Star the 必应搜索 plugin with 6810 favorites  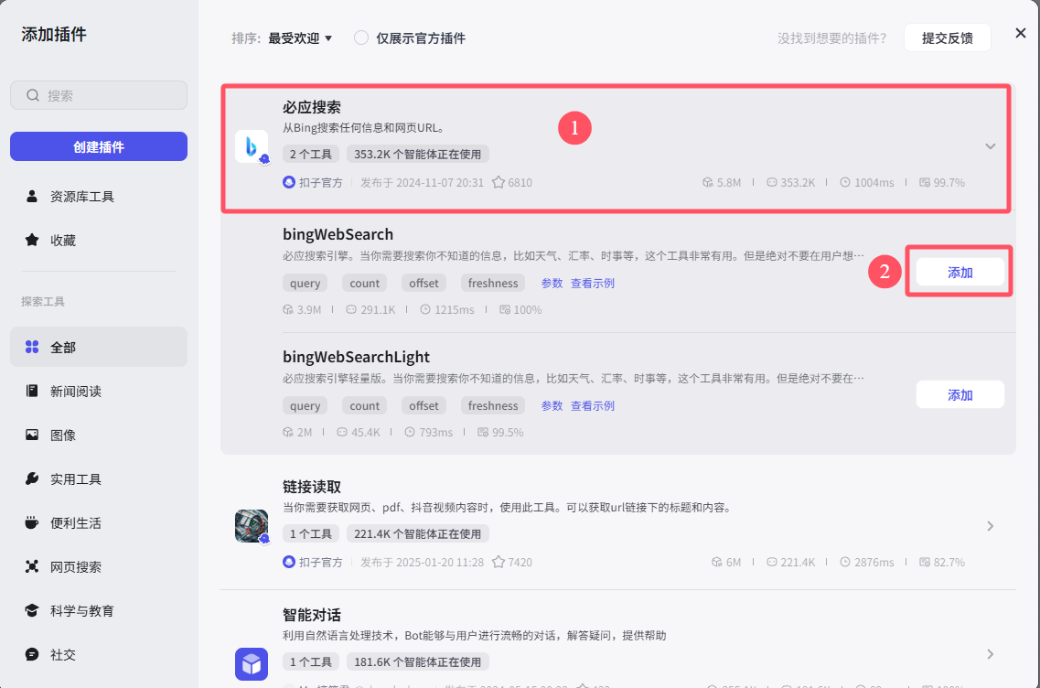tap(499, 182)
